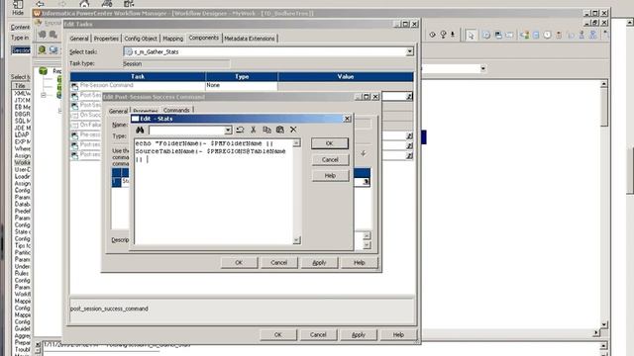Open the Metadata Extensions tab in Edit Tasks
Screen dimensions: 634x356
click(249, 39)
